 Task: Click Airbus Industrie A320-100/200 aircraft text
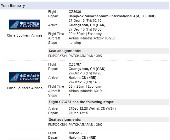point(92,38)
